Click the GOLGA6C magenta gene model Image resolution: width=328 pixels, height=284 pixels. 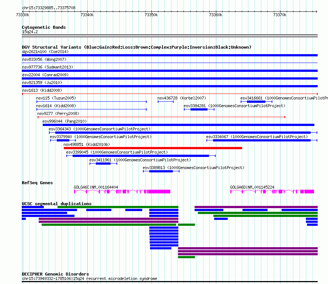coord(122,191)
